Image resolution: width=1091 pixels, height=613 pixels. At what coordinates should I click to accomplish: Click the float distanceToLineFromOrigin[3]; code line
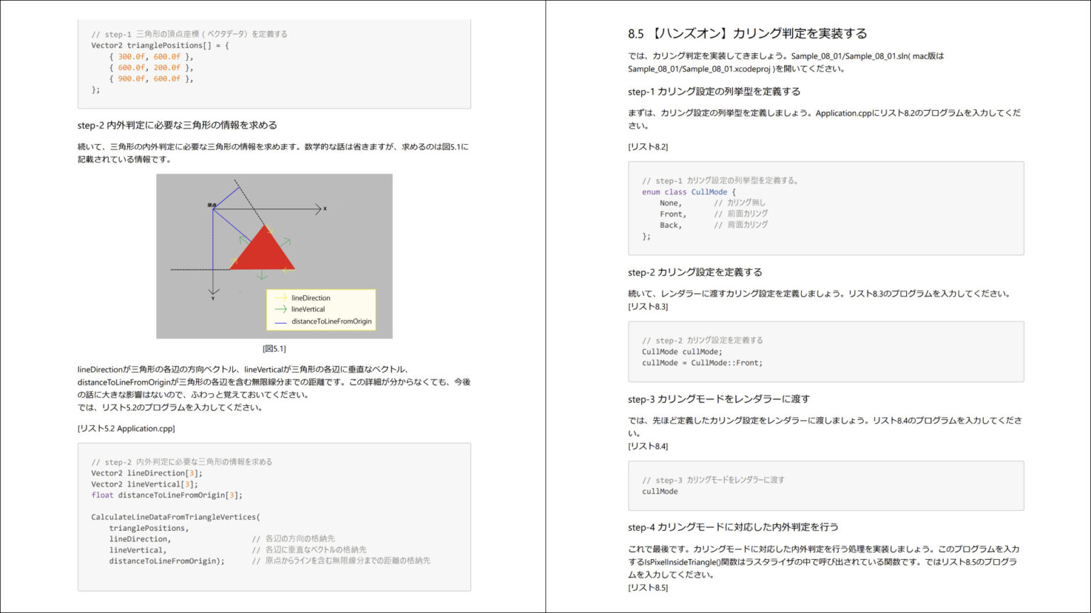pyautogui.click(x=167, y=495)
